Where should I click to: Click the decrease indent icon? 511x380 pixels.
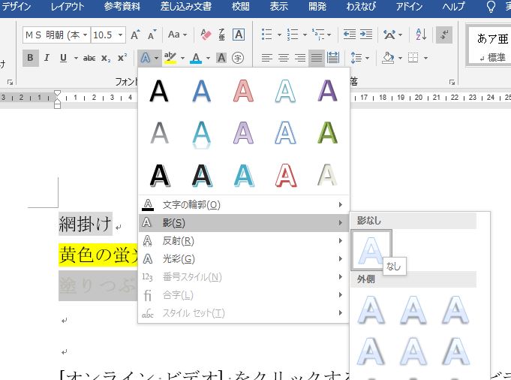350,35
